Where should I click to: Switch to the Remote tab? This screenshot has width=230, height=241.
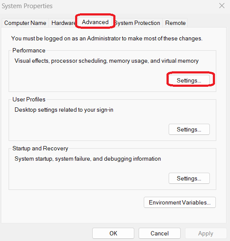point(175,23)
